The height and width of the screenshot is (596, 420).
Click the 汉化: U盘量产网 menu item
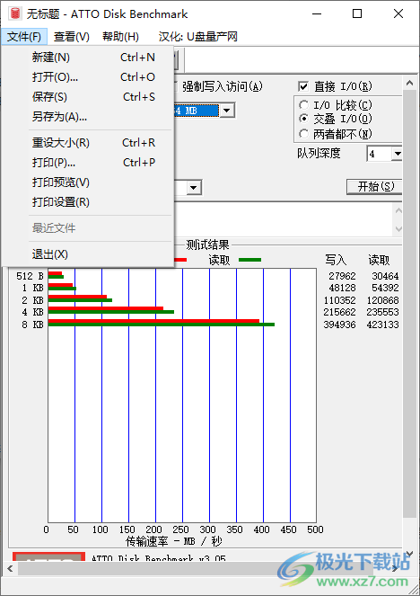pyautogui.click(x=197, y=37)
